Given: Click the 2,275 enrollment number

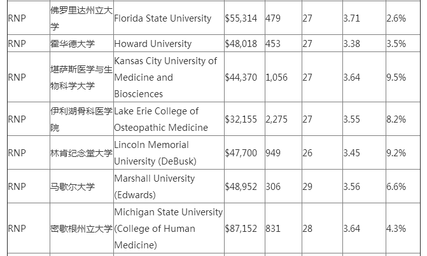Looking at the screenshot, I should 277,119.
